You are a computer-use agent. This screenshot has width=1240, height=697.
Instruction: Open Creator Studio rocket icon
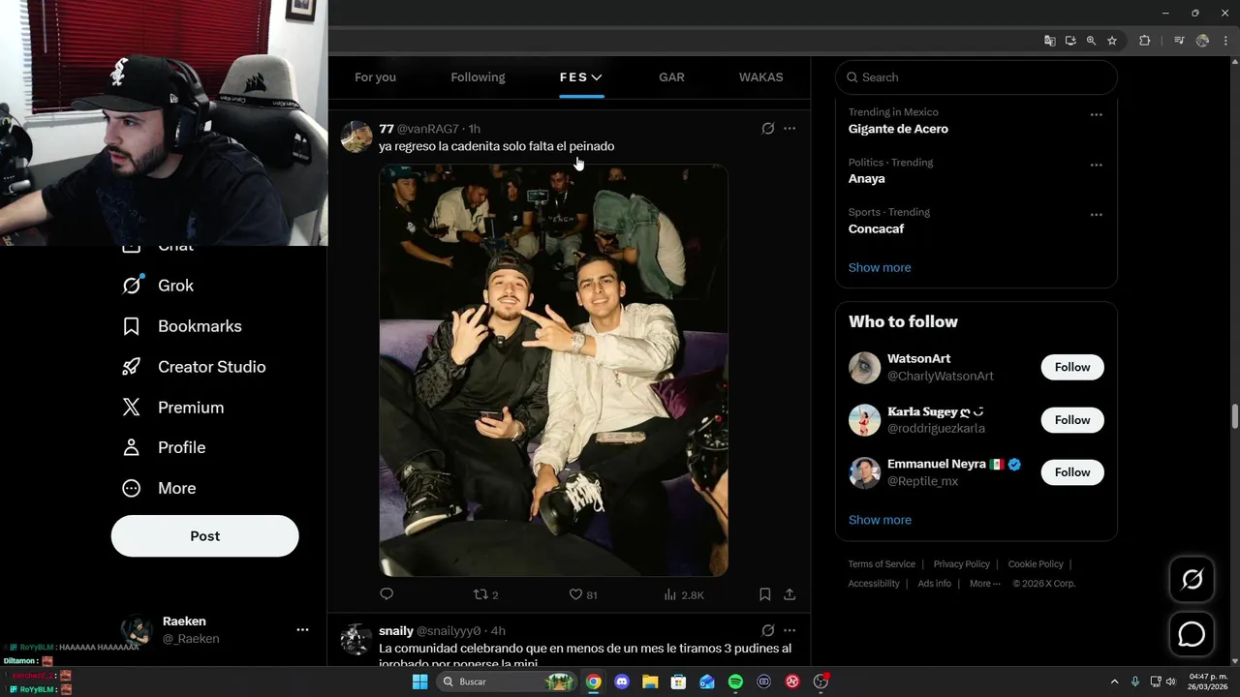tap(131, 367)
